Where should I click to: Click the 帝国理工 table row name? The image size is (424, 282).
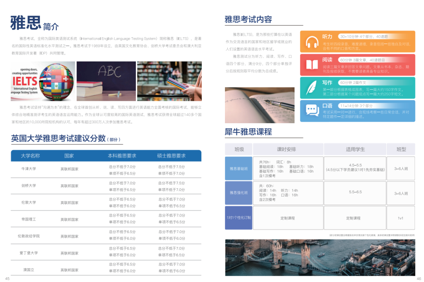point(29,219)
